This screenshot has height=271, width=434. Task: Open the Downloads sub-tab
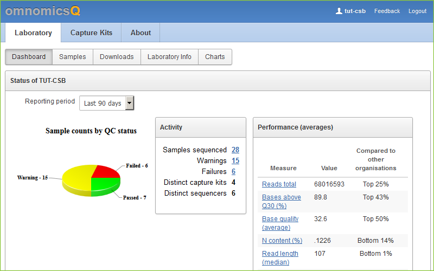pyautogui.click(x=117, y=57)
